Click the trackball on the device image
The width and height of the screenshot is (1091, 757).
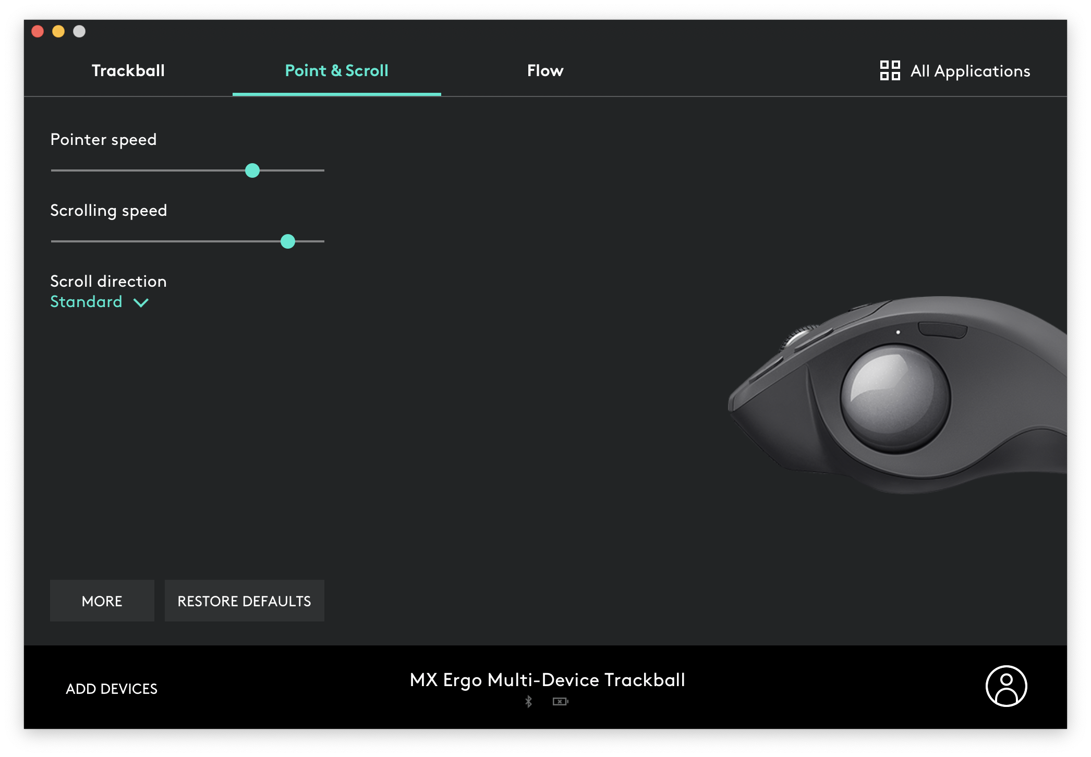tap(895, 398)
